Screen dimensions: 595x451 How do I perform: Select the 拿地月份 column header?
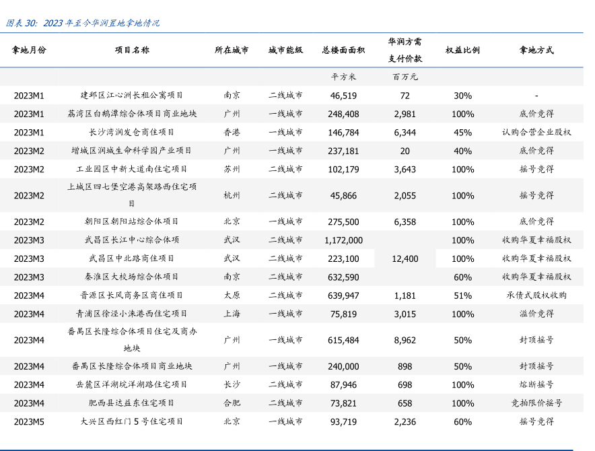29,50
